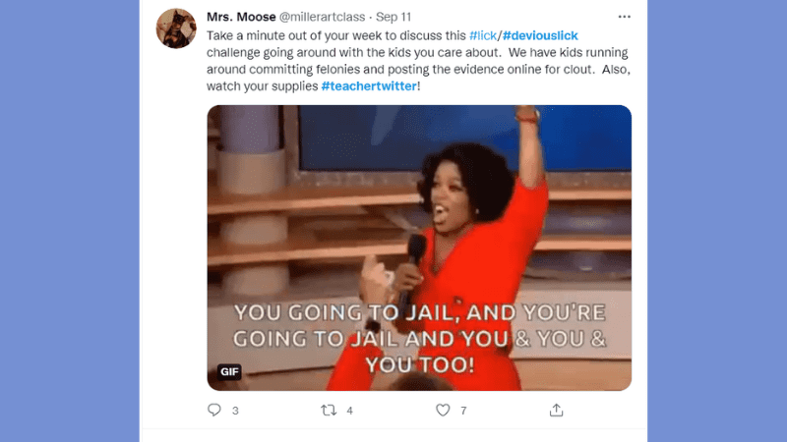Open the Mrs. Moose display name
787x442 pixels.
click(241, 17)
